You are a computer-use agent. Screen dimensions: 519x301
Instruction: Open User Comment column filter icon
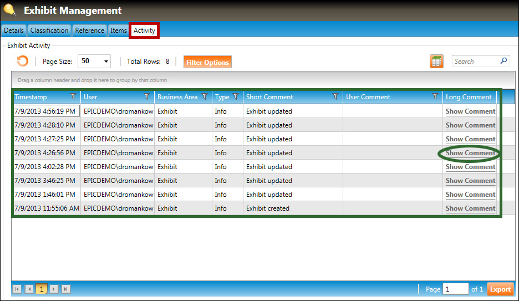tap(435, 97)
